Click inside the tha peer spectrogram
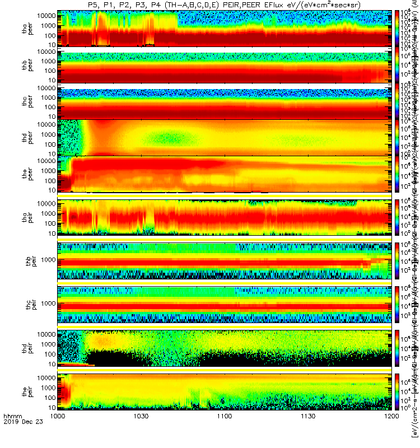The image size is (420, 448). pos(225,29)
